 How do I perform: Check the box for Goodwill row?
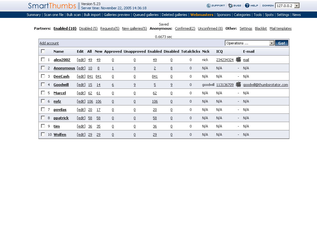pos(43,84)
